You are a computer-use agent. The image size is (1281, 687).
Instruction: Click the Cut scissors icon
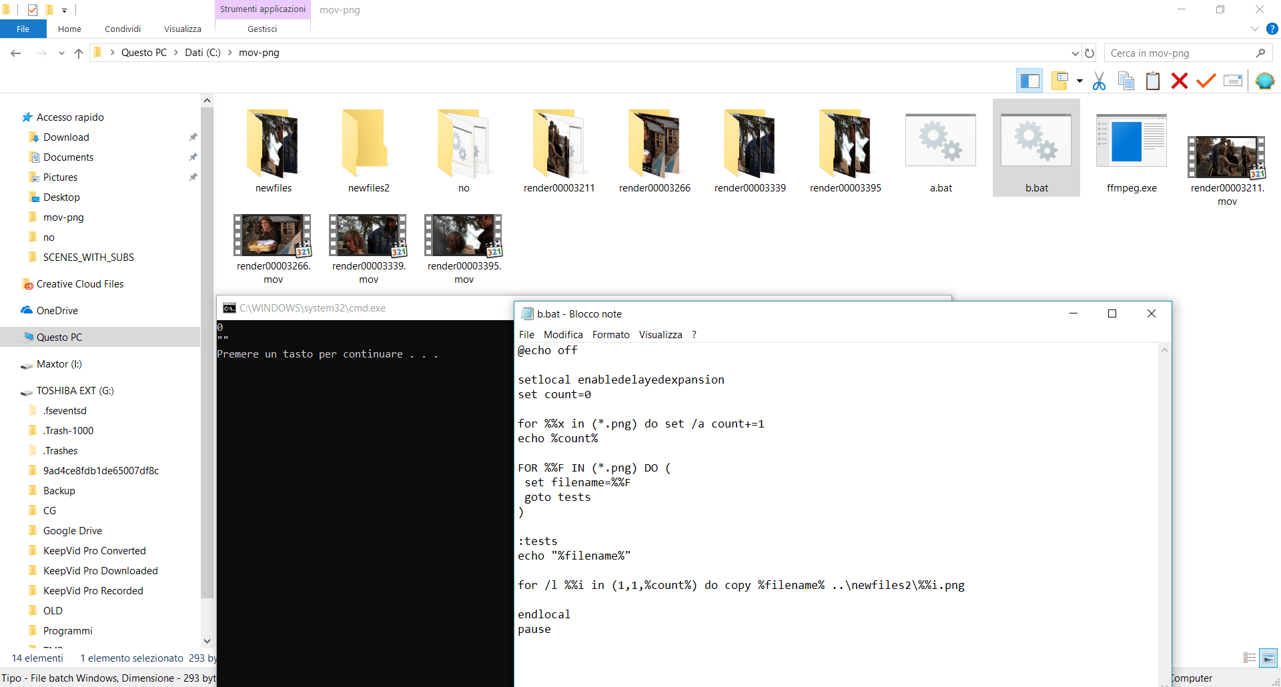[x=1099, y=81]
